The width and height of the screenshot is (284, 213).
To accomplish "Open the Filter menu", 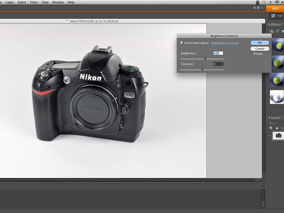I will point(34,2).
